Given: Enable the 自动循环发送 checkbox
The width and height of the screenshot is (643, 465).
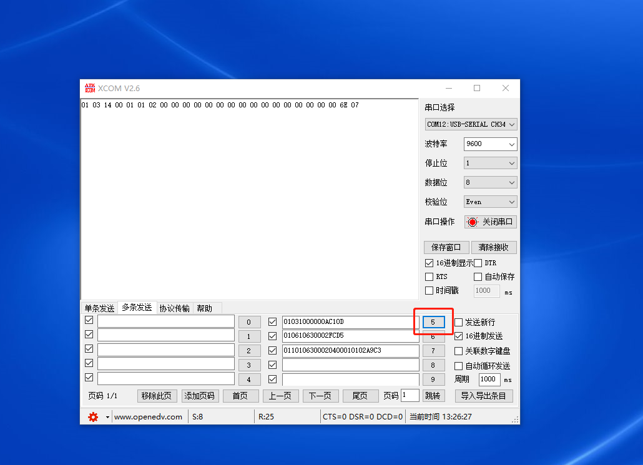Looking at the screenshot, I should coord(458,366).
